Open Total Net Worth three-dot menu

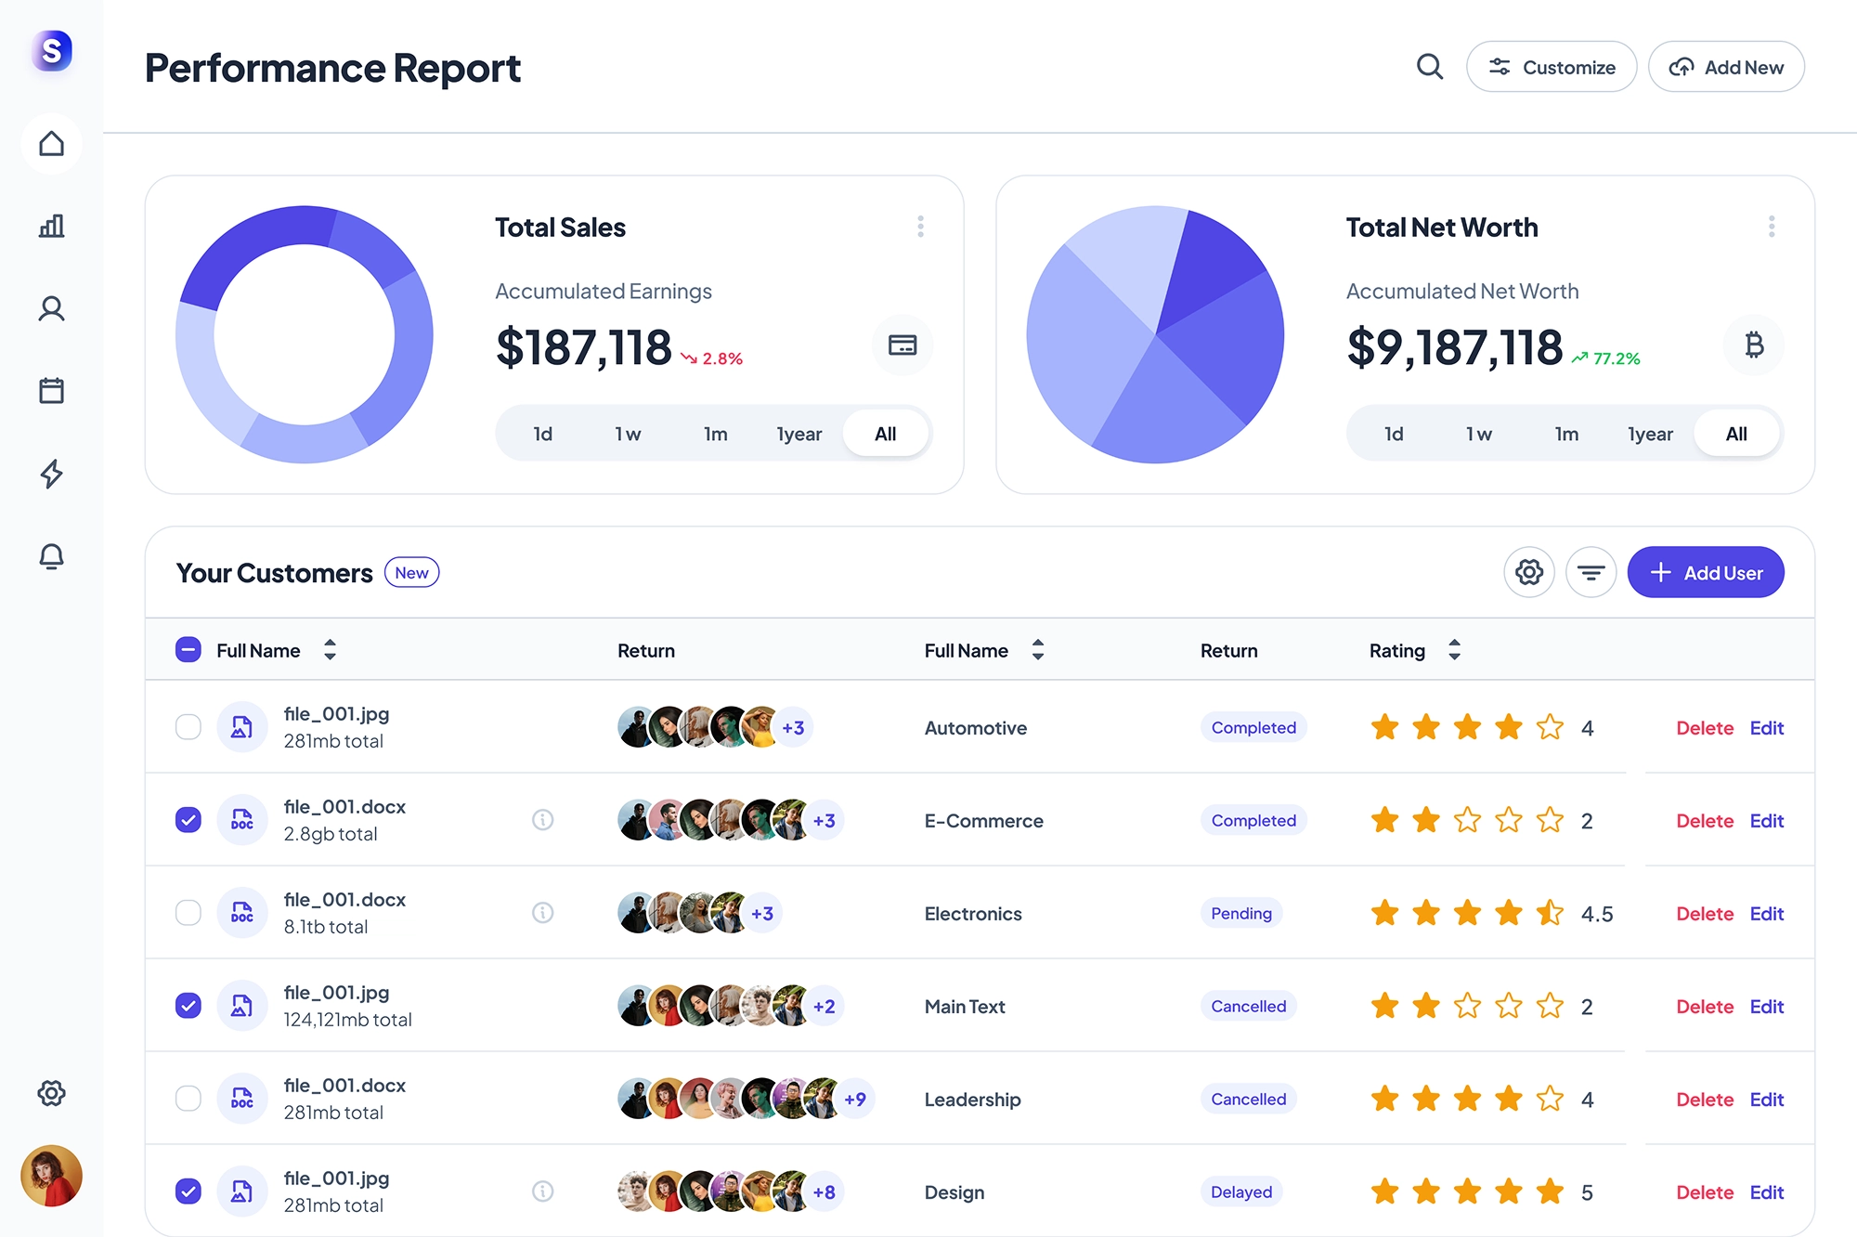click(1771, 227)
